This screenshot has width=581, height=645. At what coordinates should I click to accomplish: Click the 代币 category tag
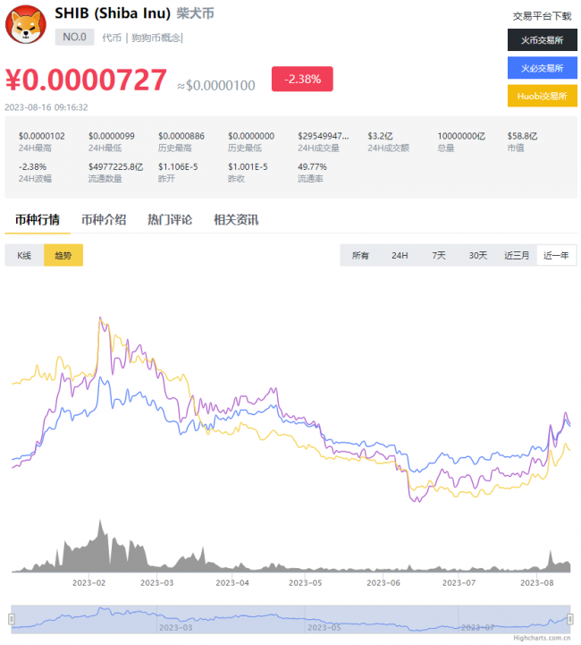click(x=112, y=38)
